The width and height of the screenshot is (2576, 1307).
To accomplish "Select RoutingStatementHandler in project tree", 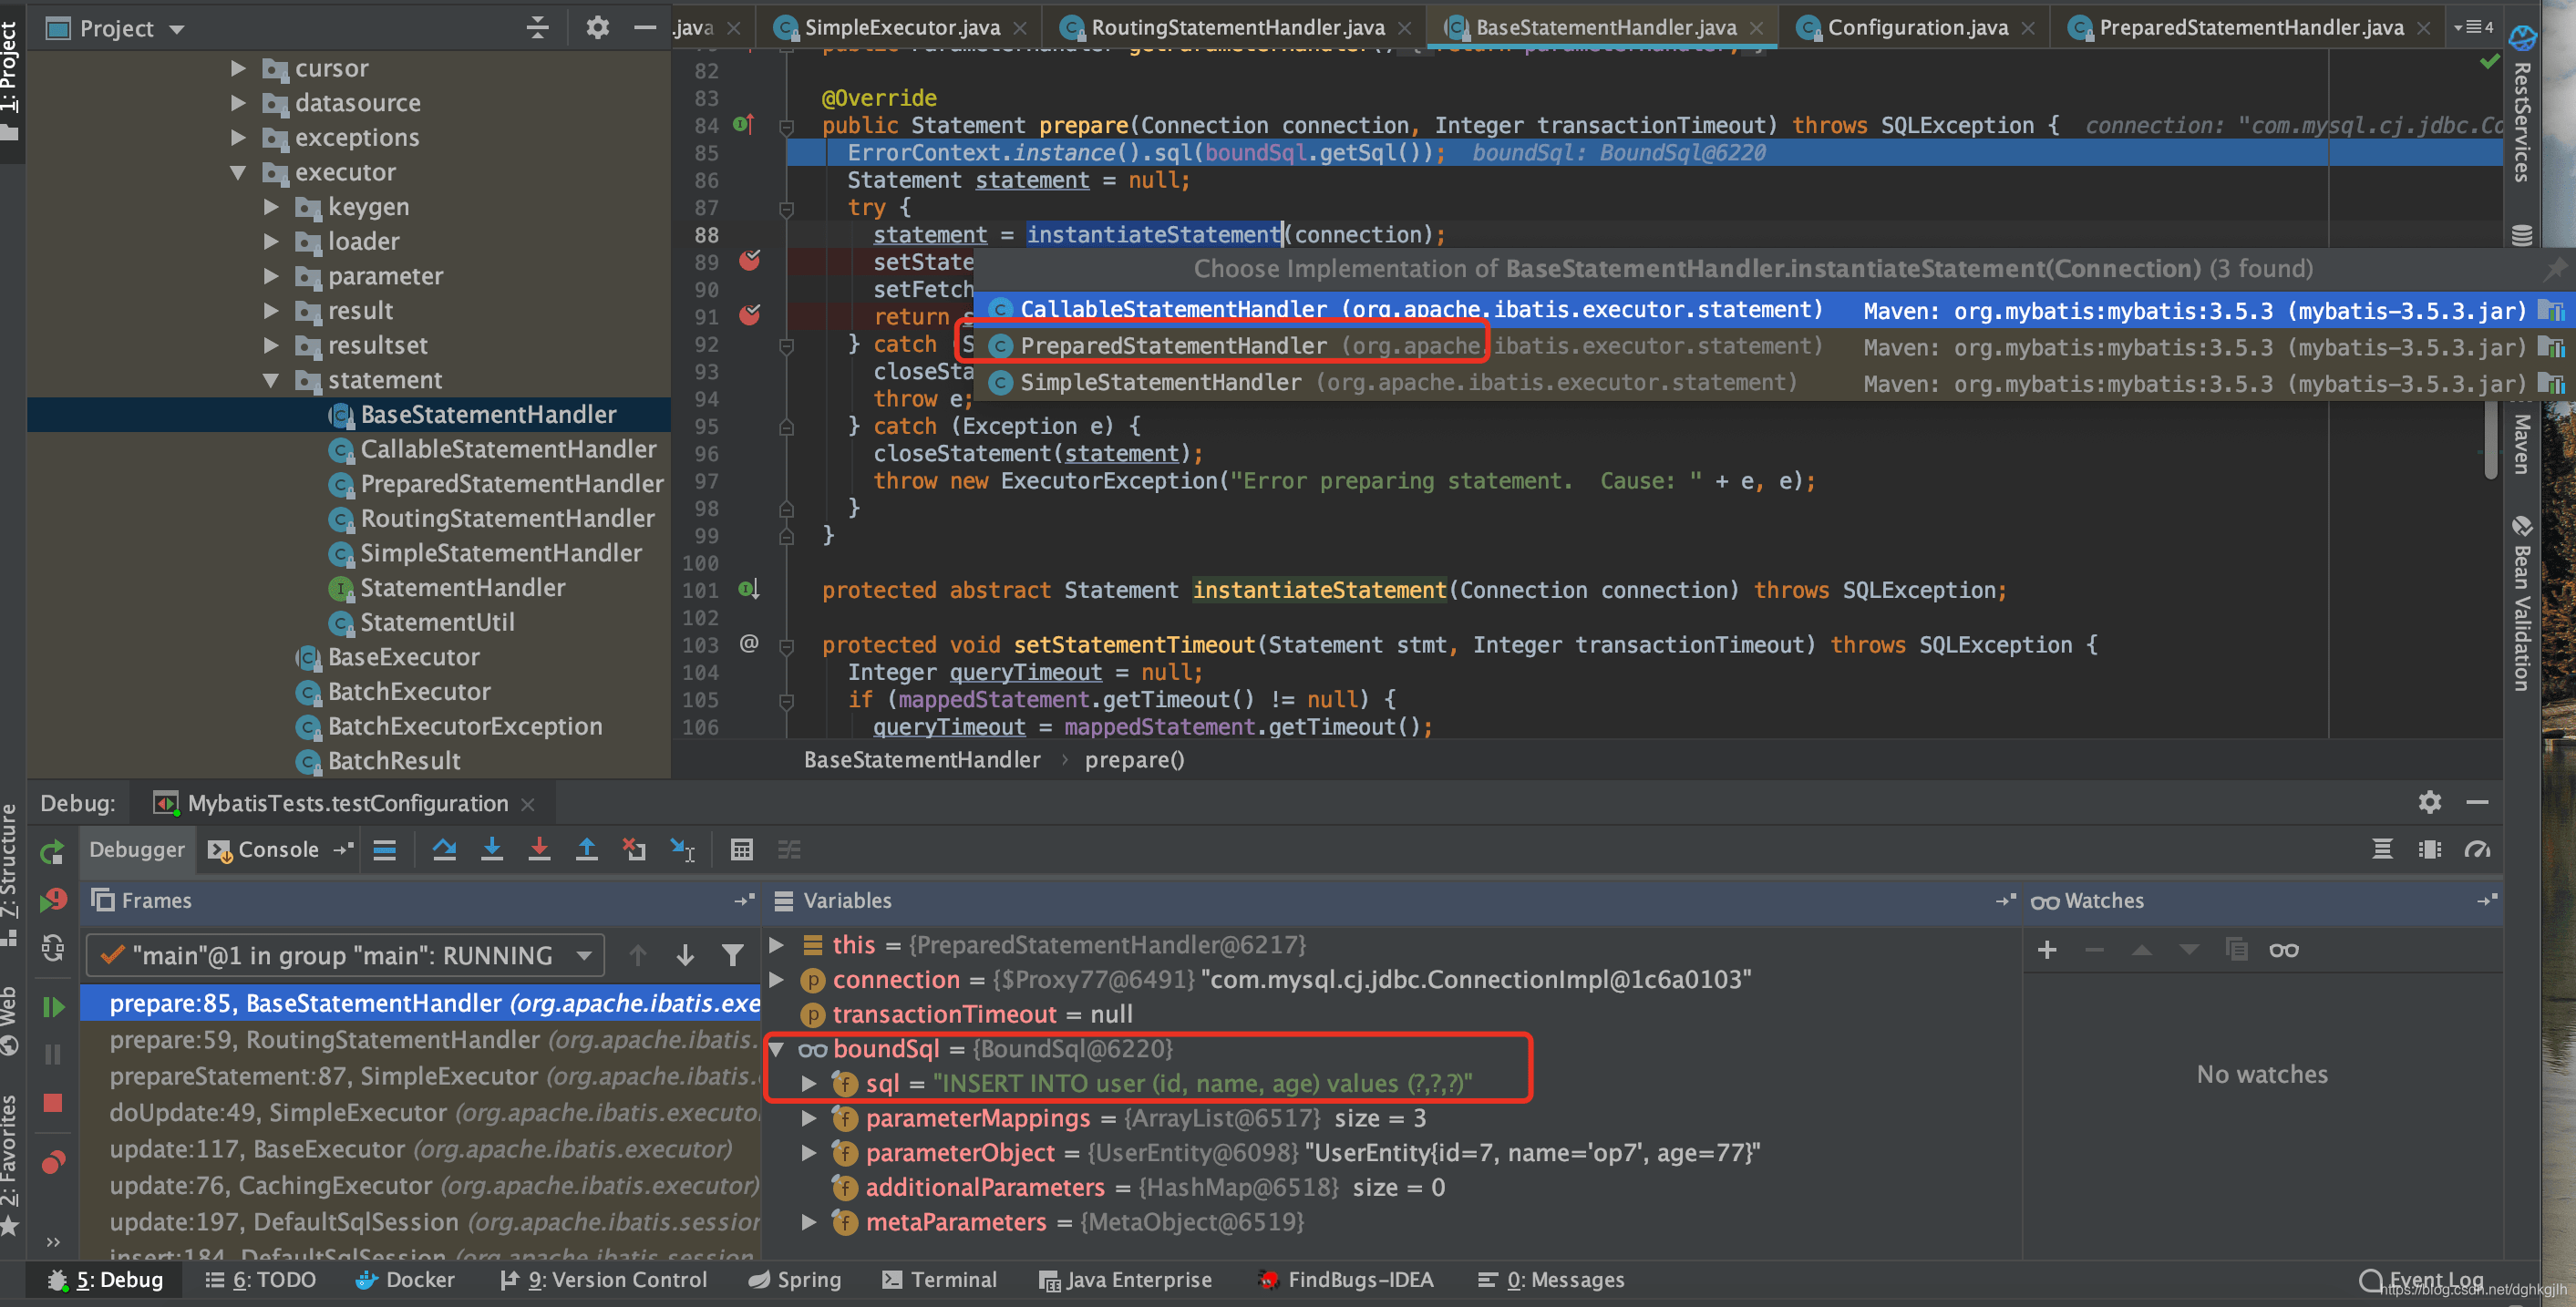I will [507, 519].
